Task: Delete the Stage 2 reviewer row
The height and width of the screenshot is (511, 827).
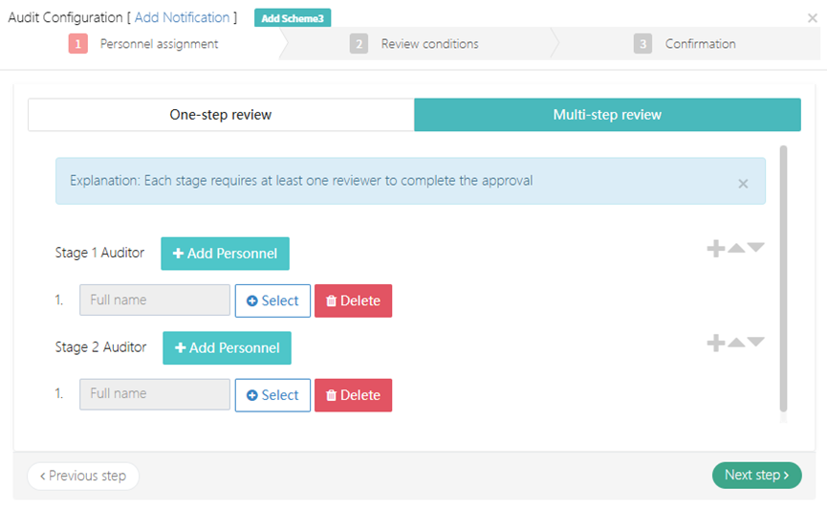Action: pos(353,395)
